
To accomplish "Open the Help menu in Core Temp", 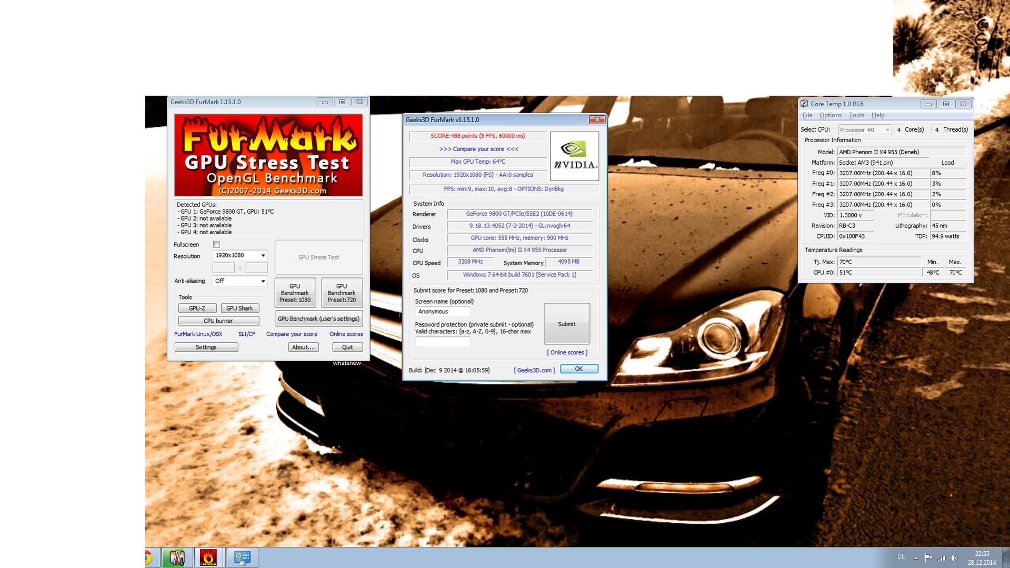I will [x=878, y=115].
